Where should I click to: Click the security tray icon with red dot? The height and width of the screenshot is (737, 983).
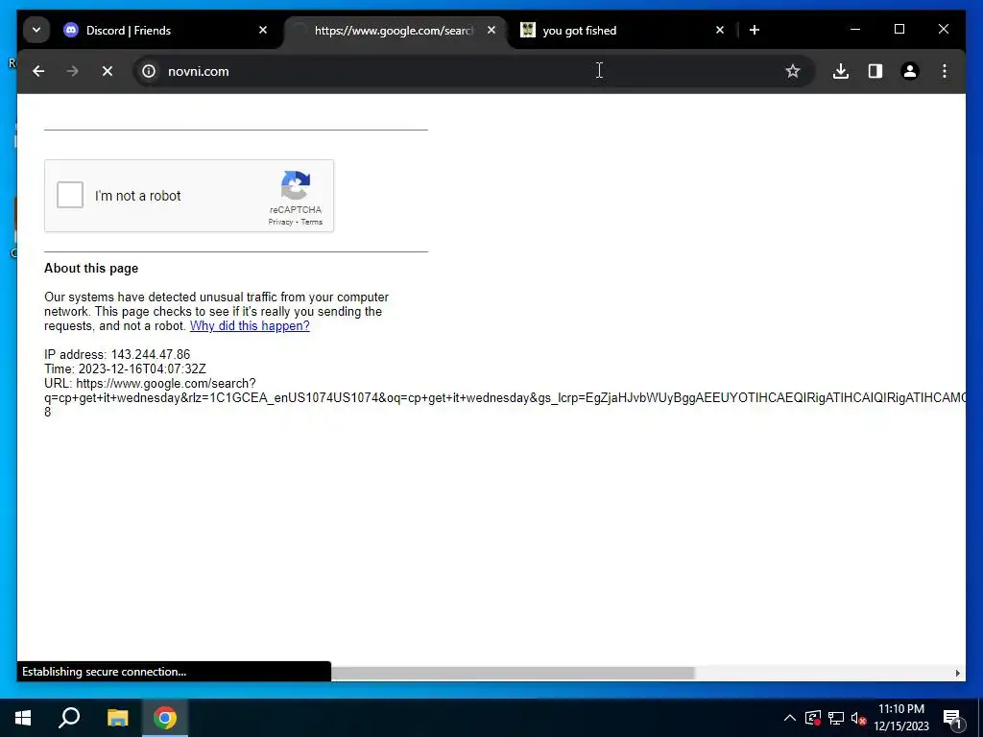click(x=813, y=718)
